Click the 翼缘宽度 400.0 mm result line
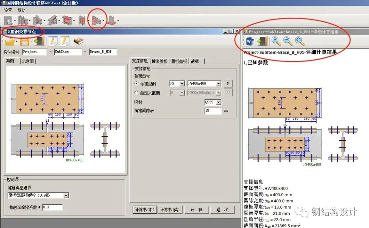This screenshot has width=369, height=228. (x=268, y=201)
